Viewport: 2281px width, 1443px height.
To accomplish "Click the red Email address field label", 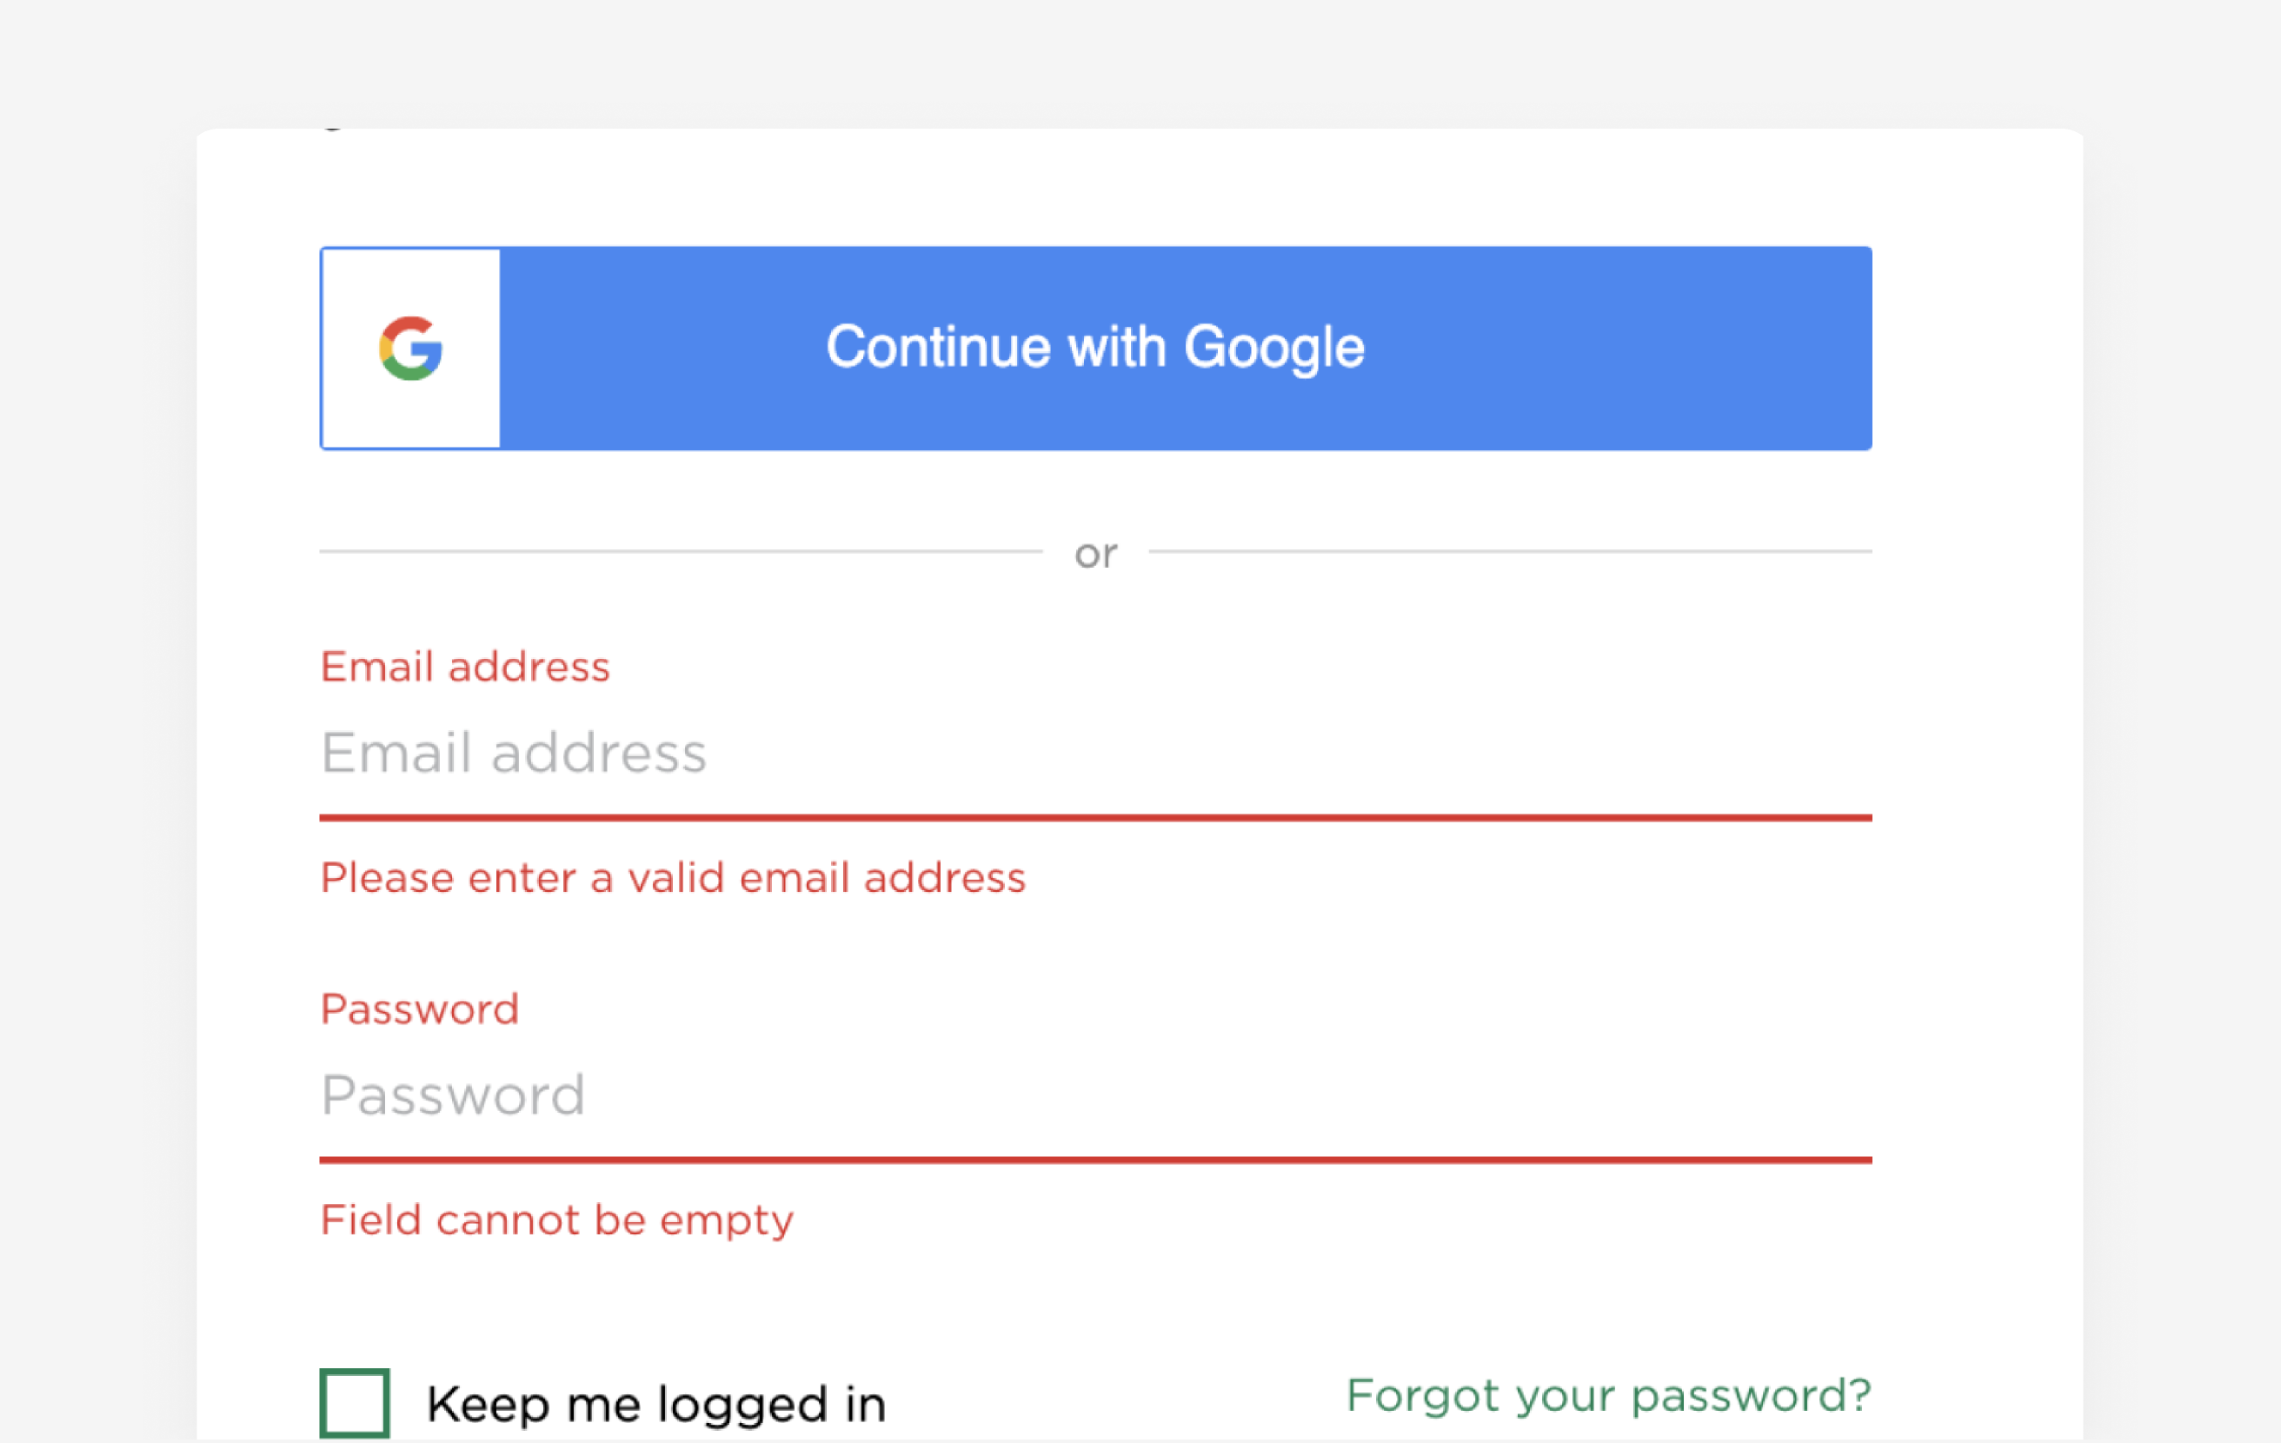I will click(x=464, y=667).
